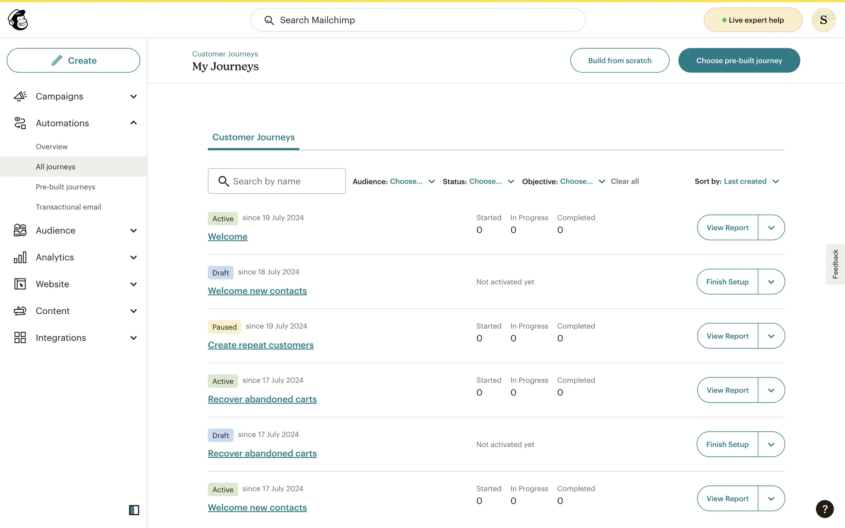845x528 pixels.
Task: Open the user avatar account menu
Action: [x=823, y=20]
